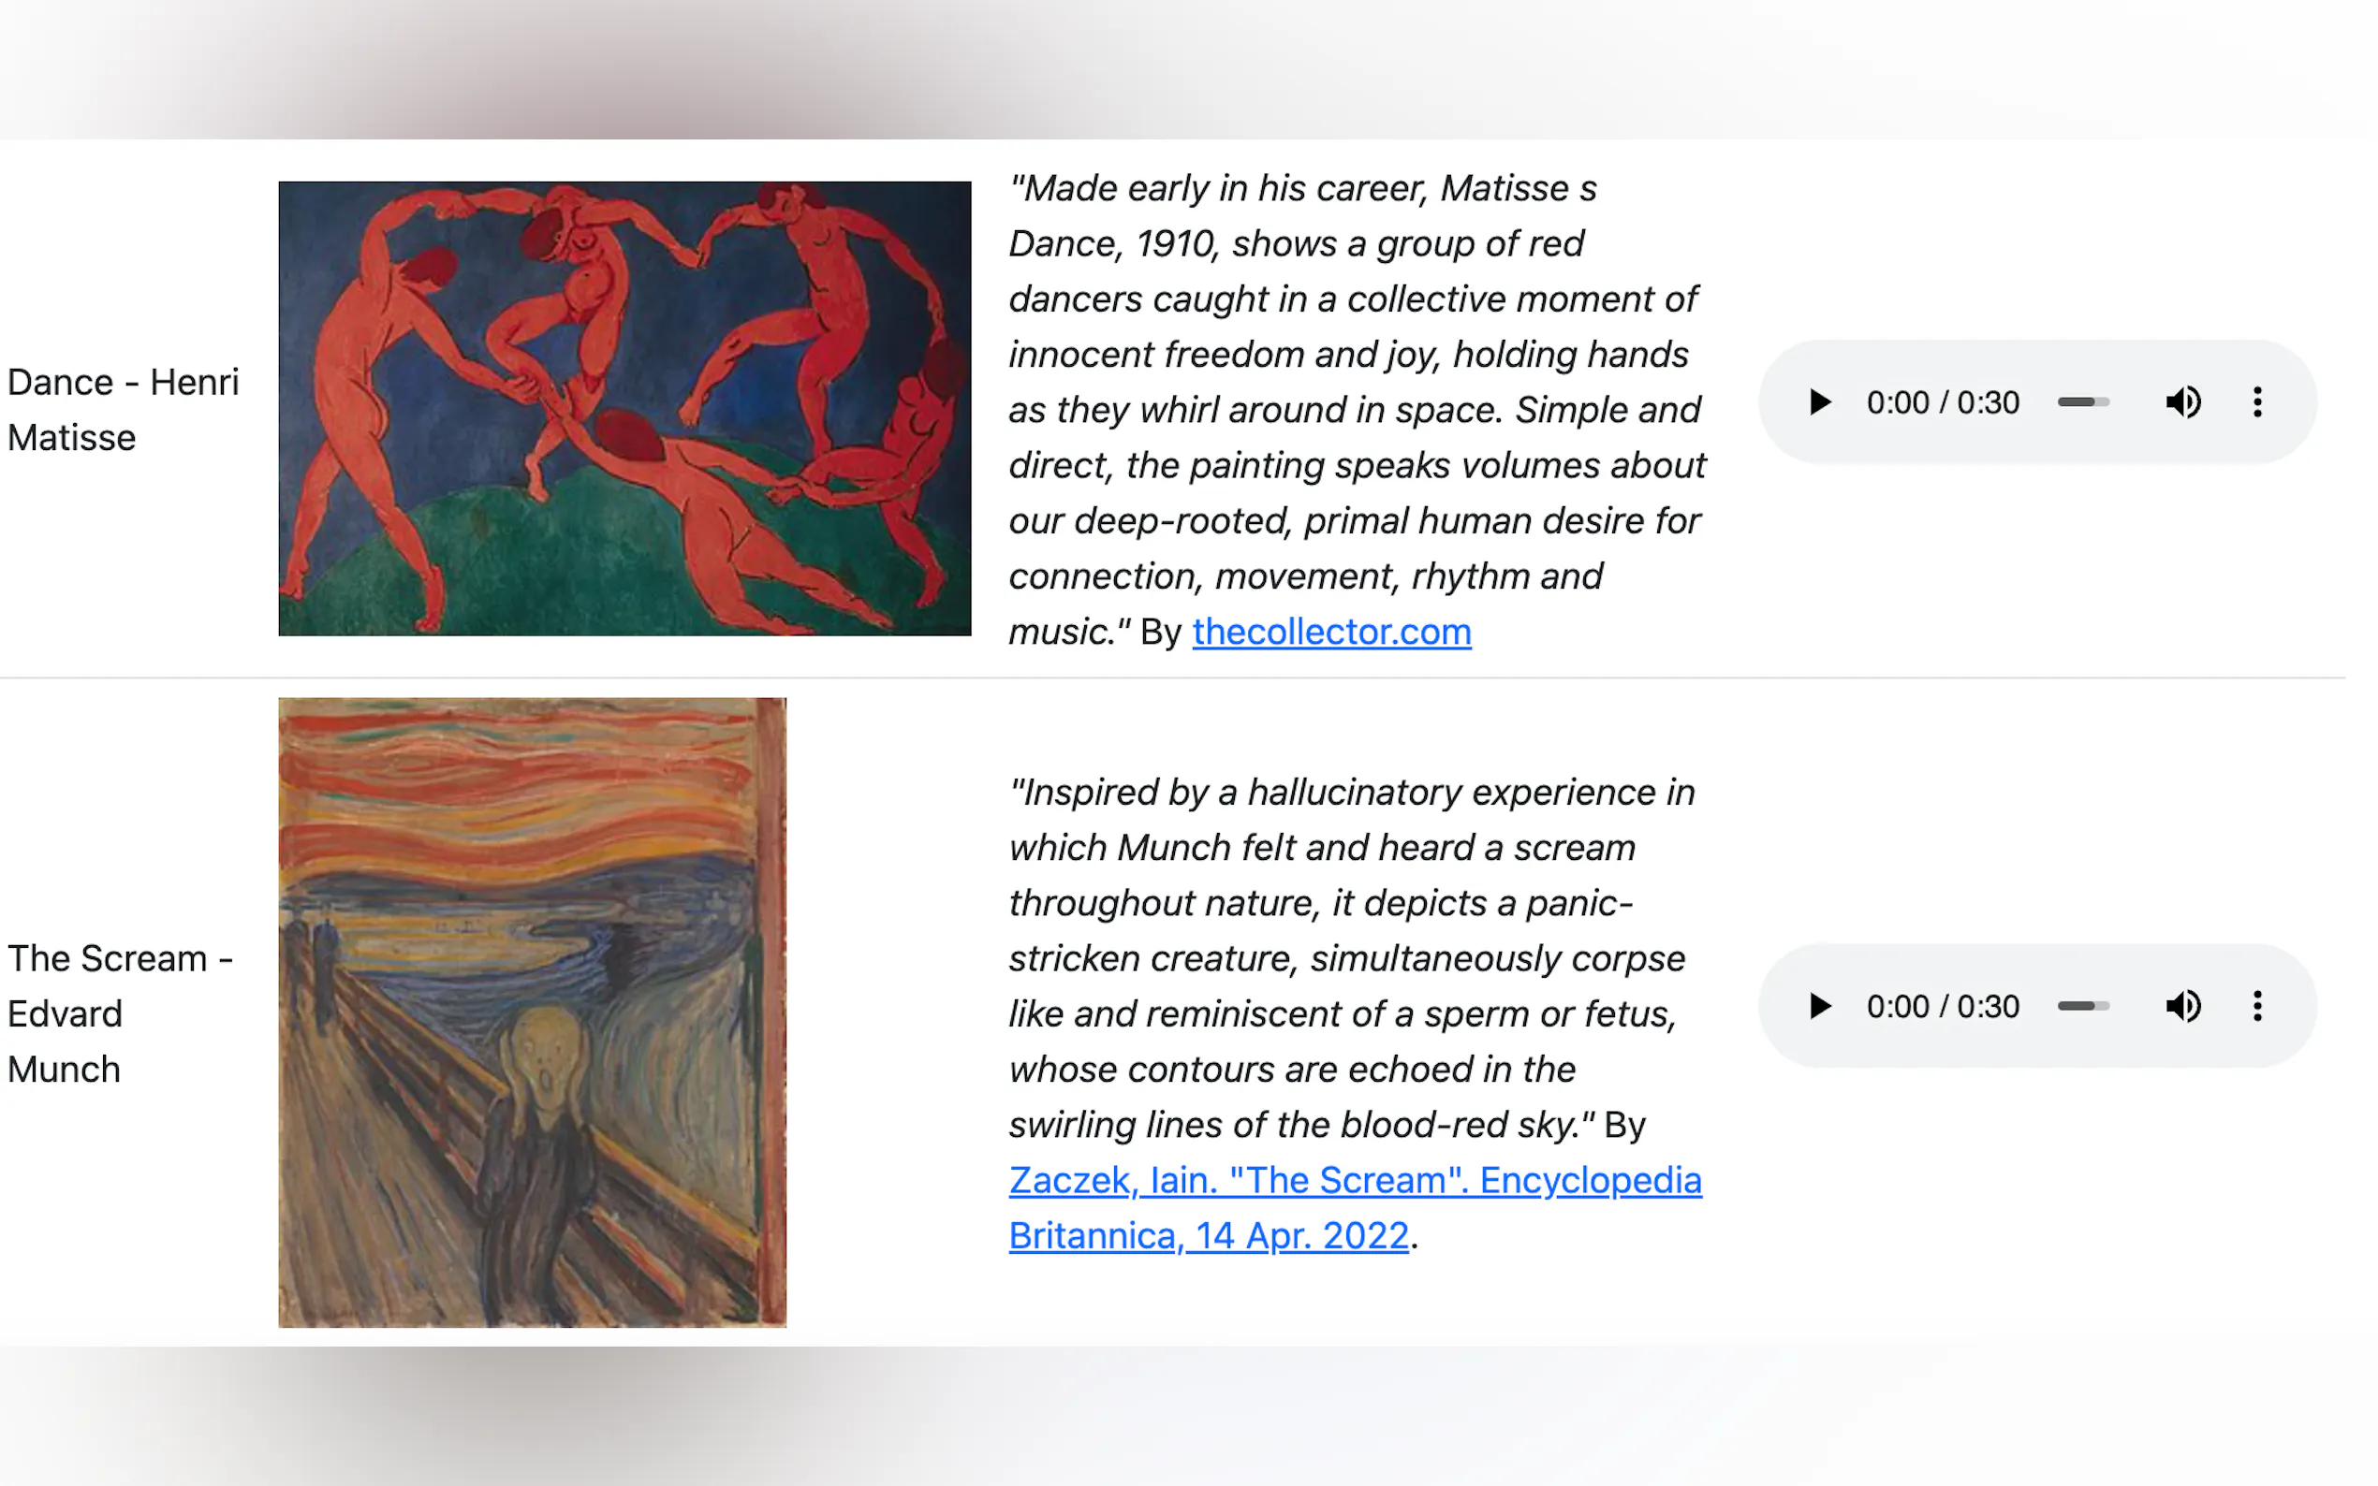The image size is (2378, 1486).
Task: Click the volume icon on the Dance player
Action: click(x=2183, y=401)
